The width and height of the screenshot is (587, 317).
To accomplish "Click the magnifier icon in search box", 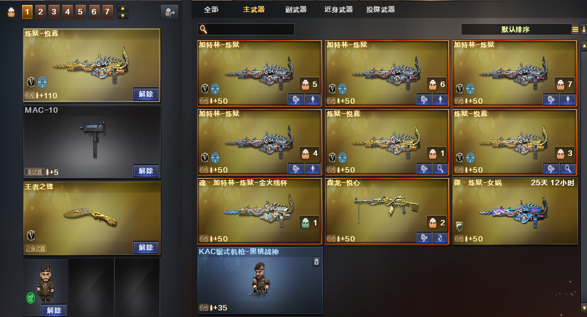I will pyautogui.click(x=203, y=29).
